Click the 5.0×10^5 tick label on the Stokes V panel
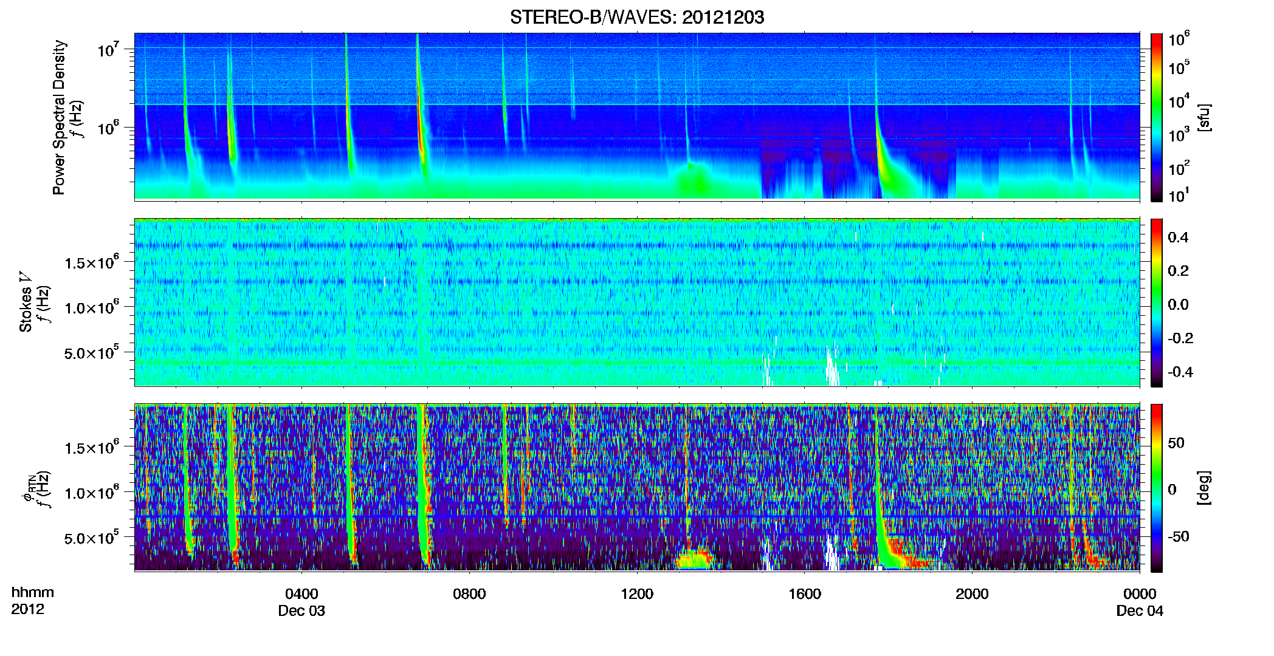 [91, 353]
